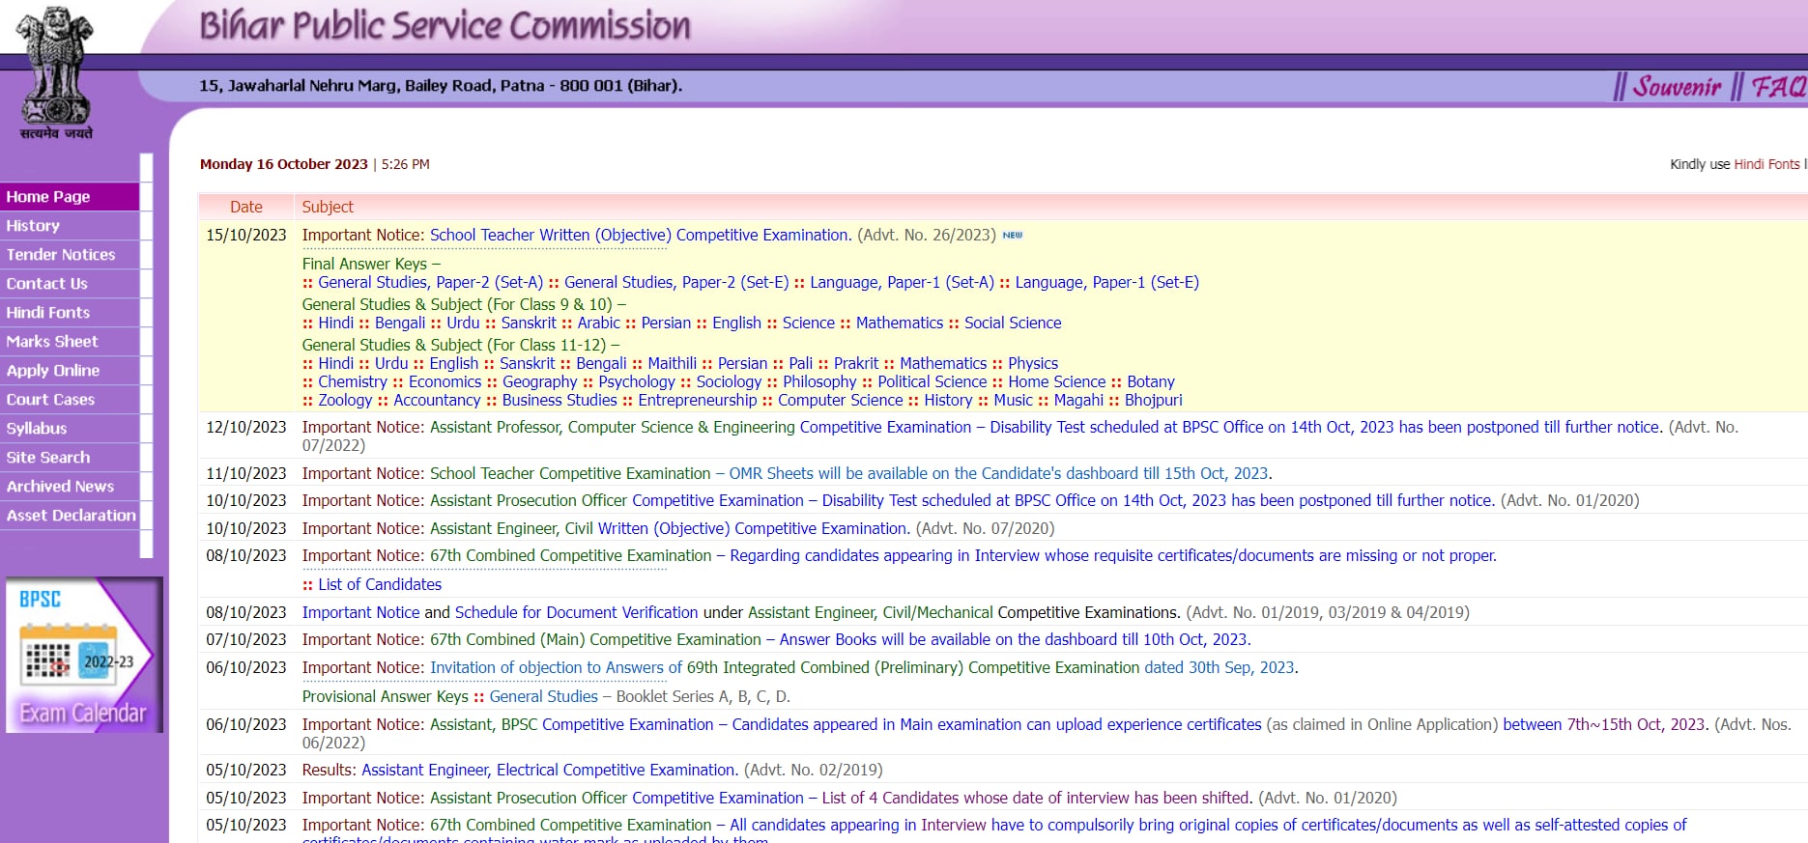The width and height of the screenshot is (1808, 843).
Task: Open the OMR Sheets availability notice
Action: [1000, 473]
